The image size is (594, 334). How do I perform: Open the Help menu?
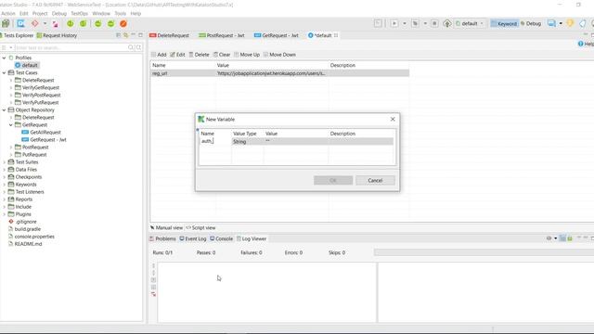[x=136, y=13]
